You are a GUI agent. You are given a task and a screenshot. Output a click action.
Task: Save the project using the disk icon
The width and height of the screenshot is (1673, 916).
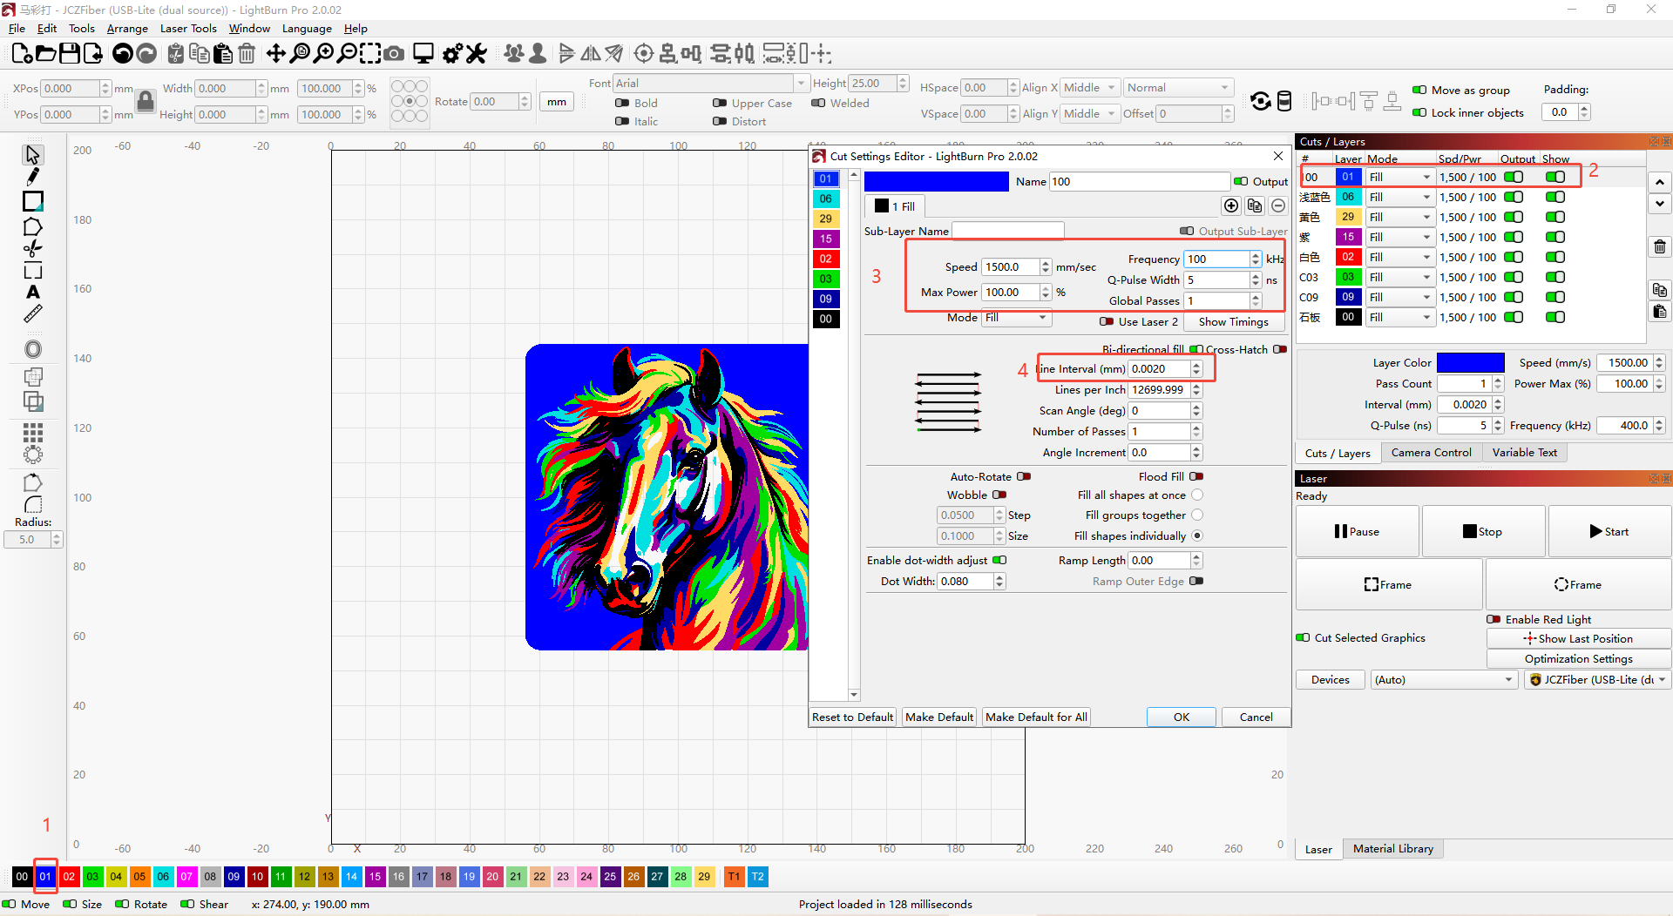(69, 54)
